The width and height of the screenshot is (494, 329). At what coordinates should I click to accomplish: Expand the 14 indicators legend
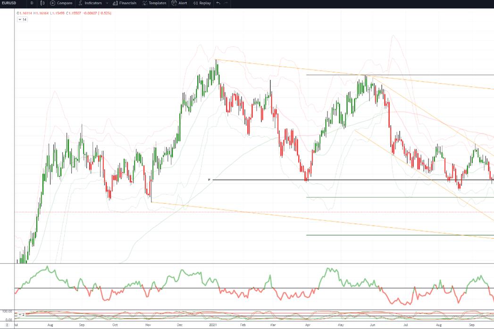point(22,19)
